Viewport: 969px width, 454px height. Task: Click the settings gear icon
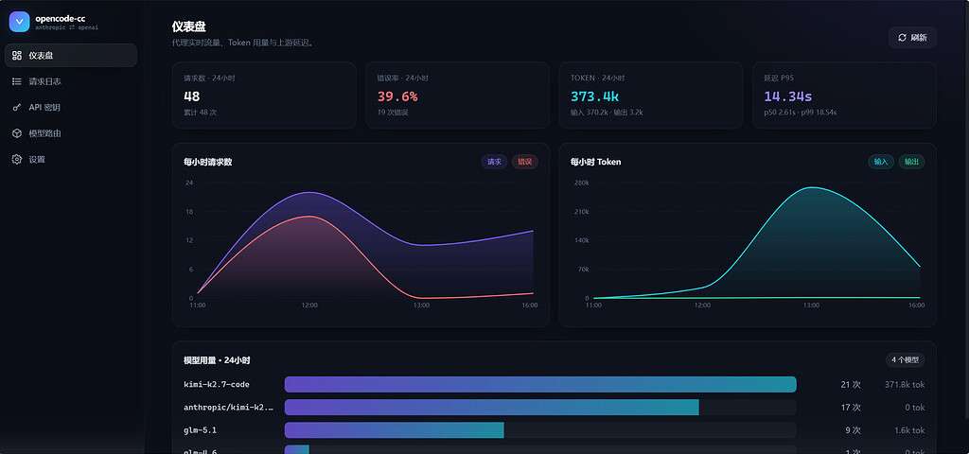[x=17, y=159]
